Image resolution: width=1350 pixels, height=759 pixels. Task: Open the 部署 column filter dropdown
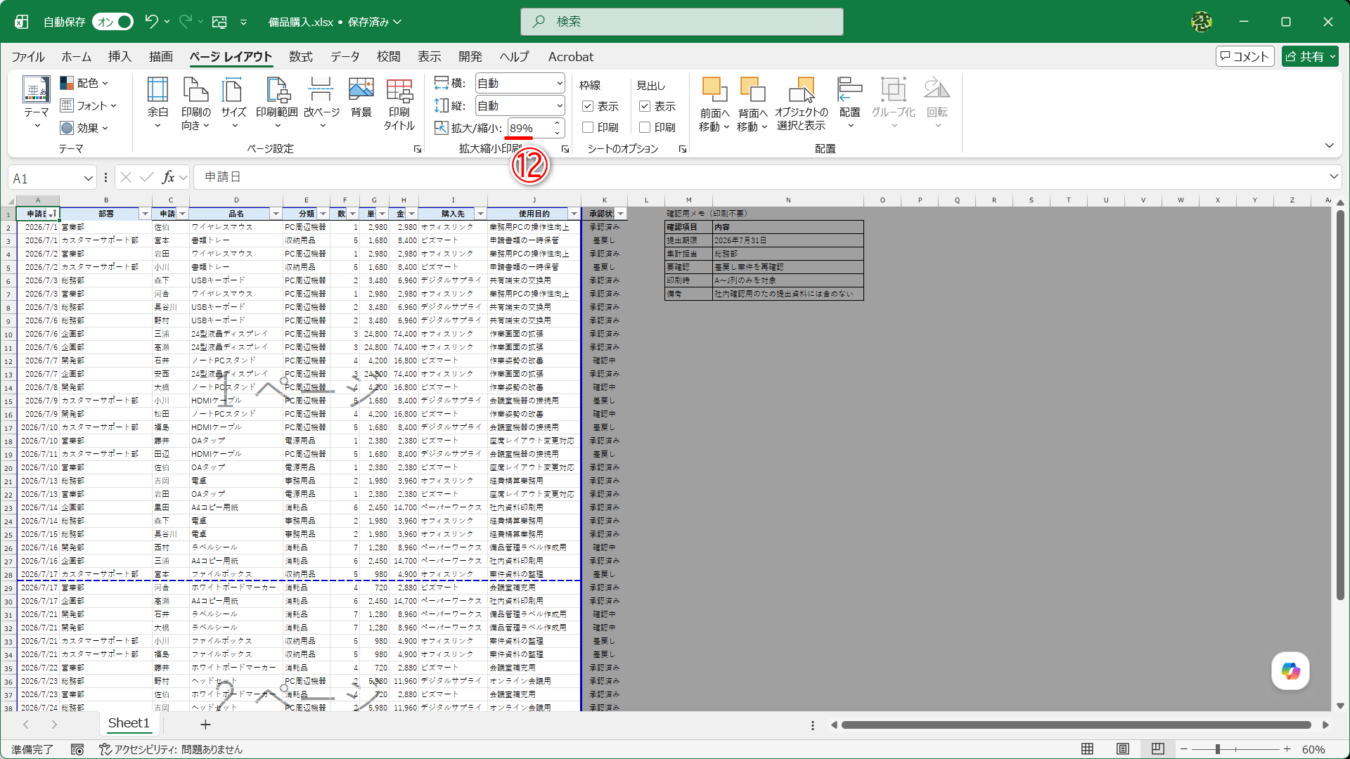(x=145, y=214)
